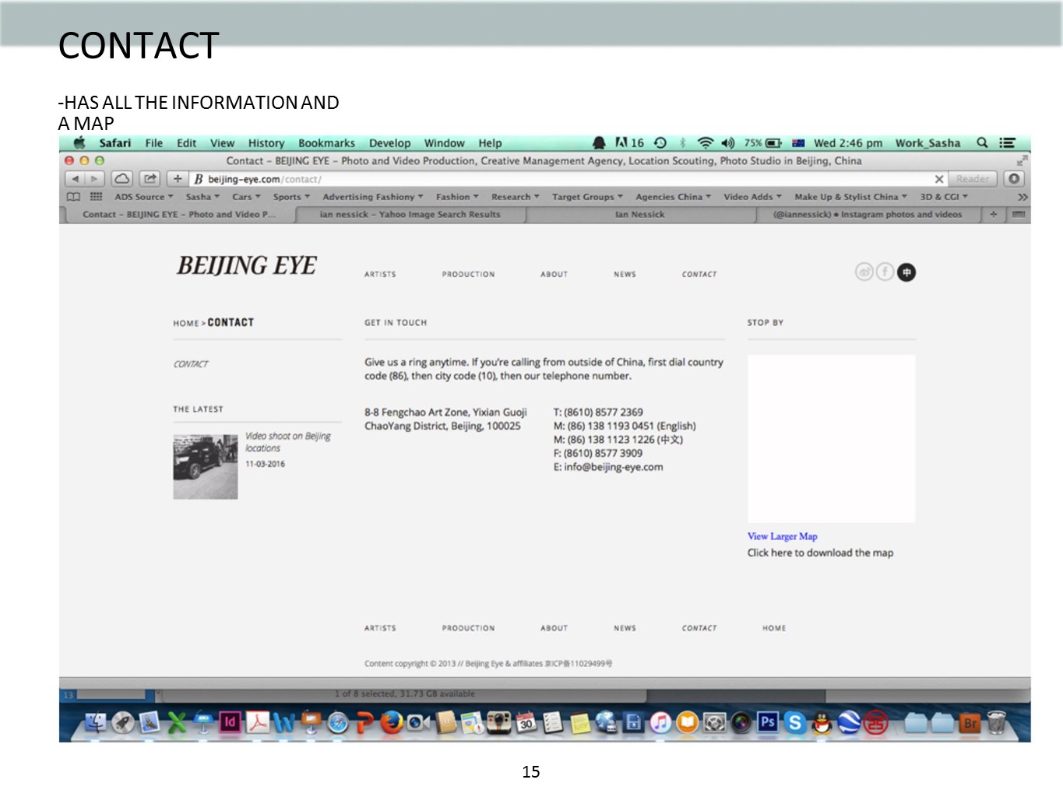Click the beijing-eye.com address field
Screen dimensions: 1063x797
[561, 179]
